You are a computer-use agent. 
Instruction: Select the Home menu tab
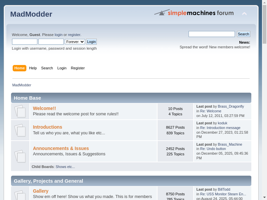pos(19,68)
